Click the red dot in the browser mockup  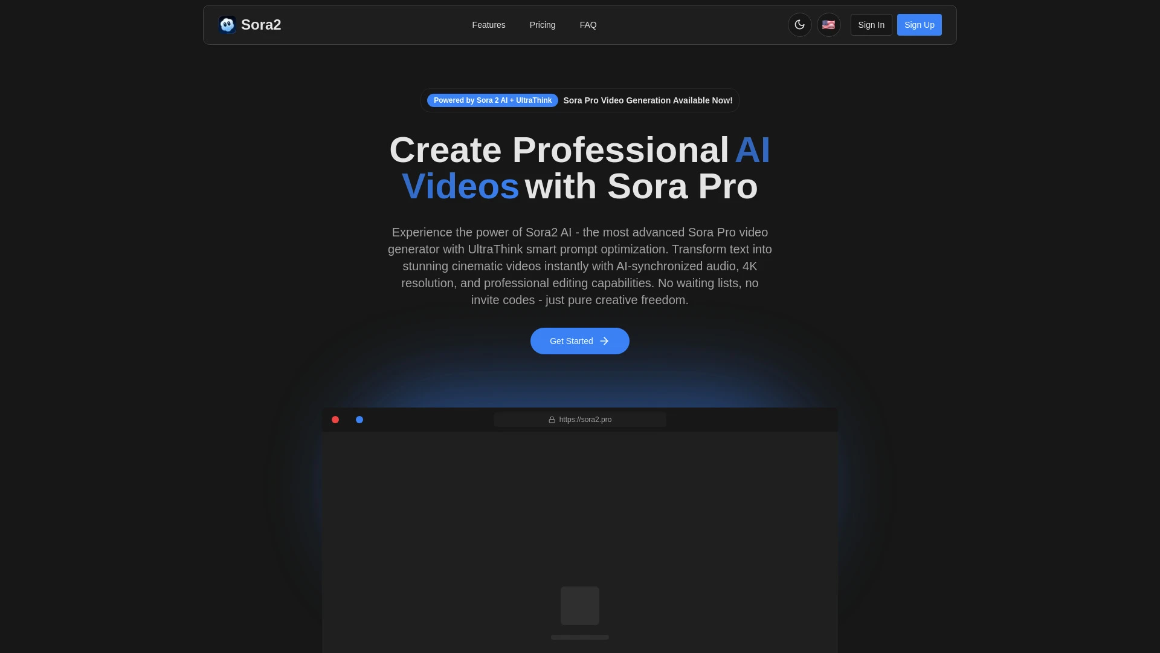335,420
